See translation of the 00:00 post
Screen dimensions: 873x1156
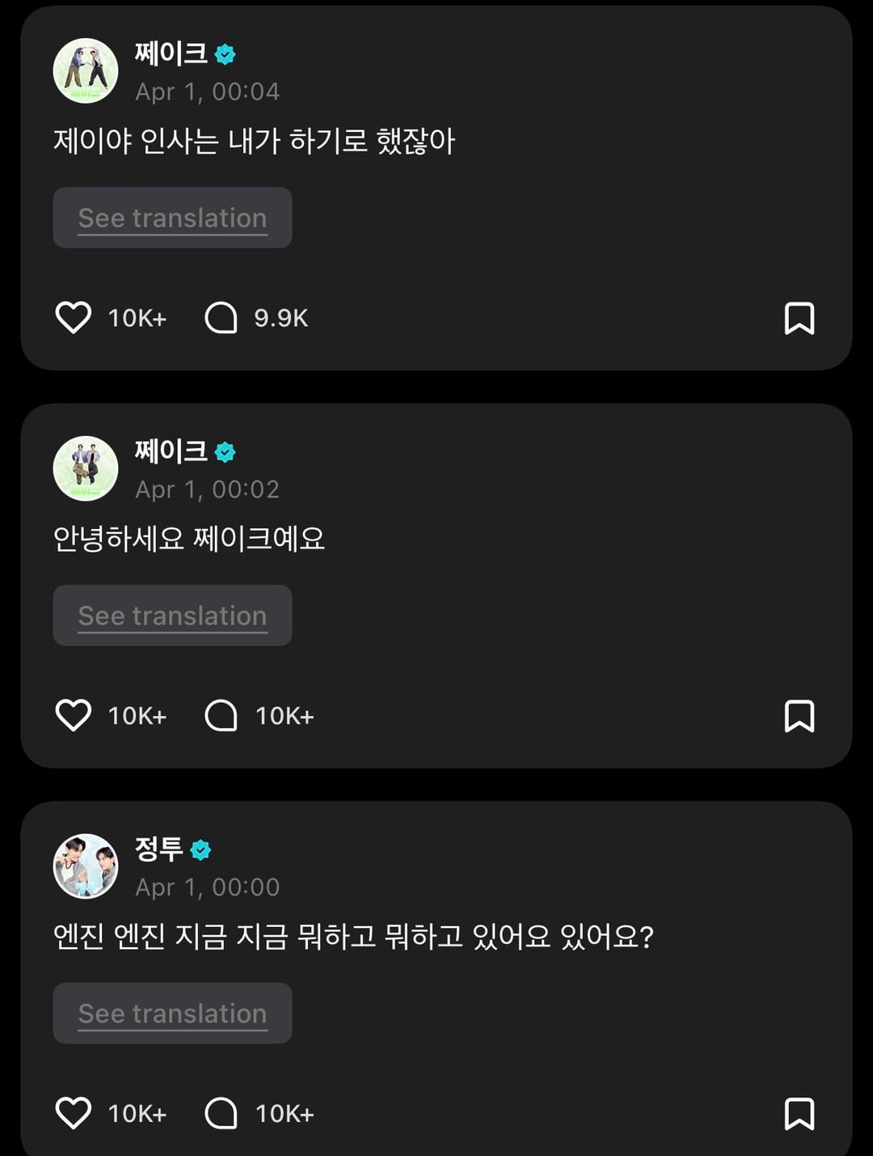172,1014
